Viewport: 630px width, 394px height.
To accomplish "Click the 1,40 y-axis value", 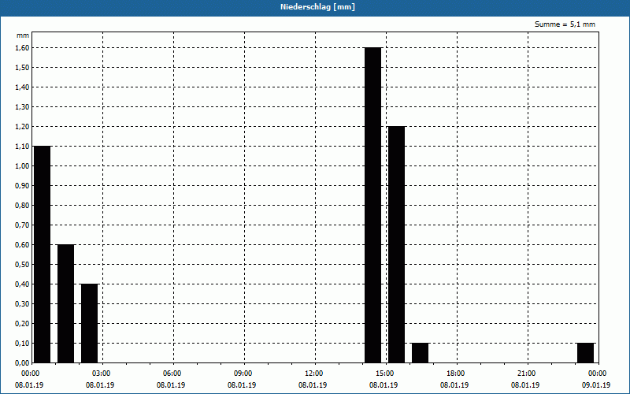I will point(23,87).
